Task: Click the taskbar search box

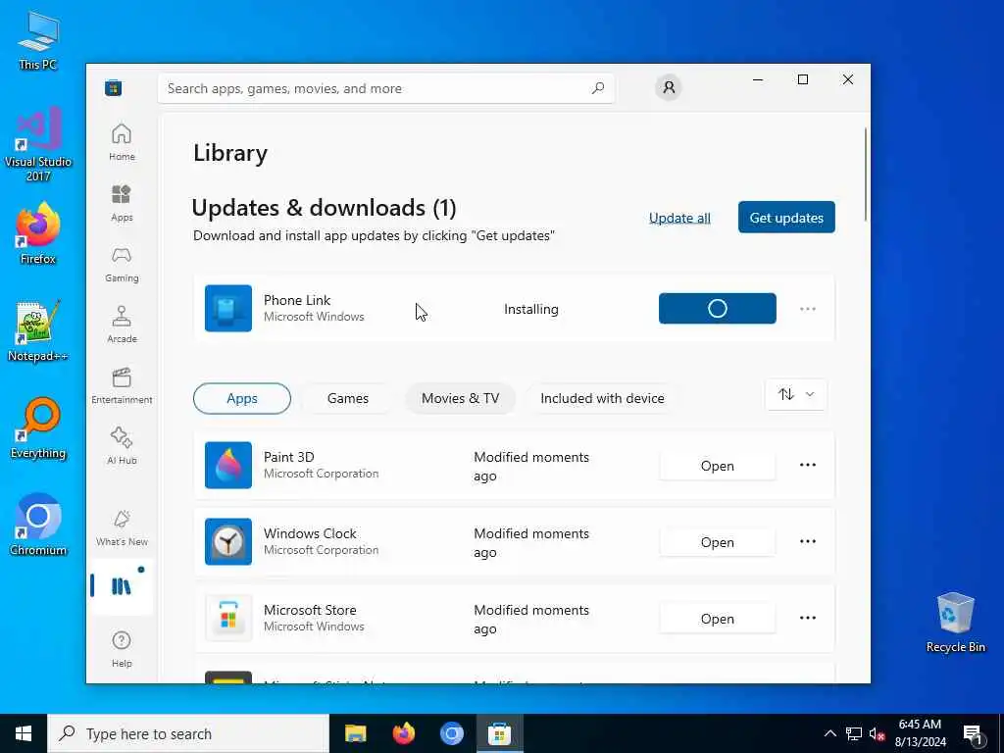Action: tap(188, 733)
